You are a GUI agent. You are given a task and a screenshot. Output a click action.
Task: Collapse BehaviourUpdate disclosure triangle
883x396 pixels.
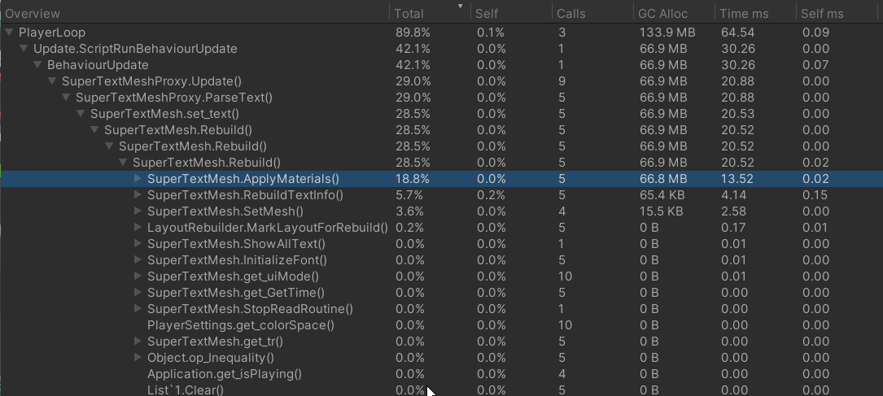point(37,65)
